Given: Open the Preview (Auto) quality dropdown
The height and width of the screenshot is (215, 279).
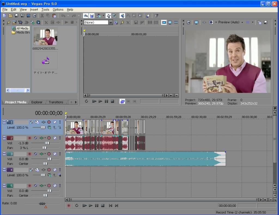Looking at the screenshot, I should pyautogui.click(x=242, y=22).
